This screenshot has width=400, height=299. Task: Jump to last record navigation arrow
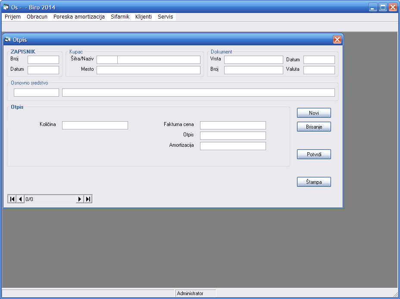[x=88, y=199]
